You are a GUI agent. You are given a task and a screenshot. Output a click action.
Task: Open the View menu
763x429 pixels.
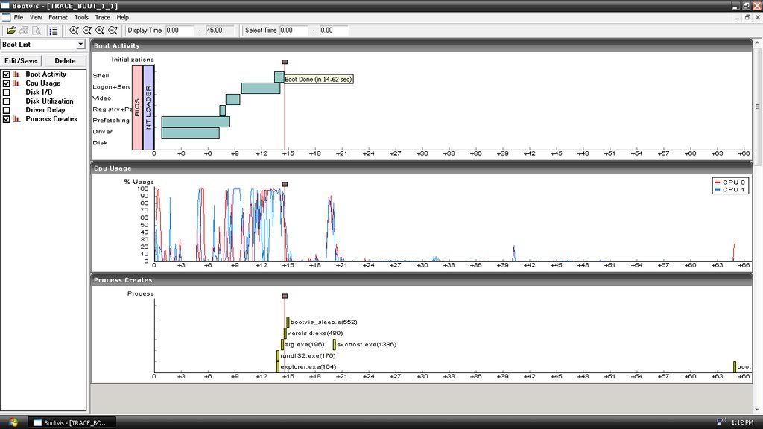click(36, 18)
